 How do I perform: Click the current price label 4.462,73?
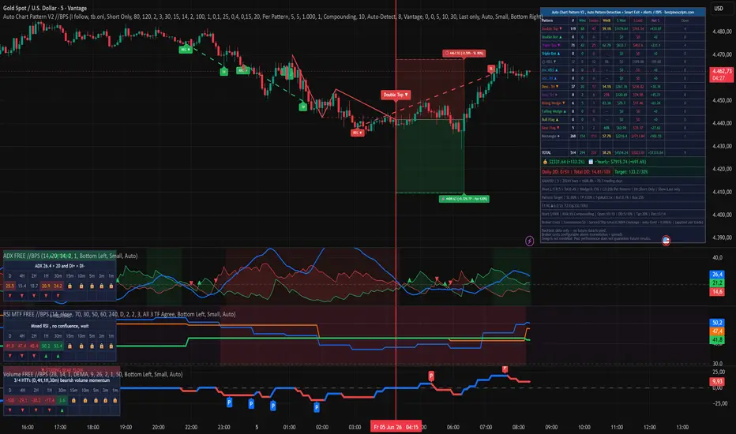(x=721, y=74)
